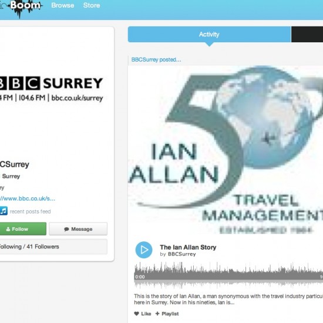Select the CSurrey profile name text
323x323 pixels.
[x=15, y=164]
